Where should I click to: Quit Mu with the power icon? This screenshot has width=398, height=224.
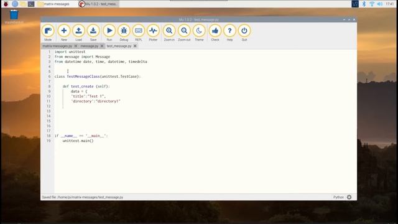click(x=244, y=30)
